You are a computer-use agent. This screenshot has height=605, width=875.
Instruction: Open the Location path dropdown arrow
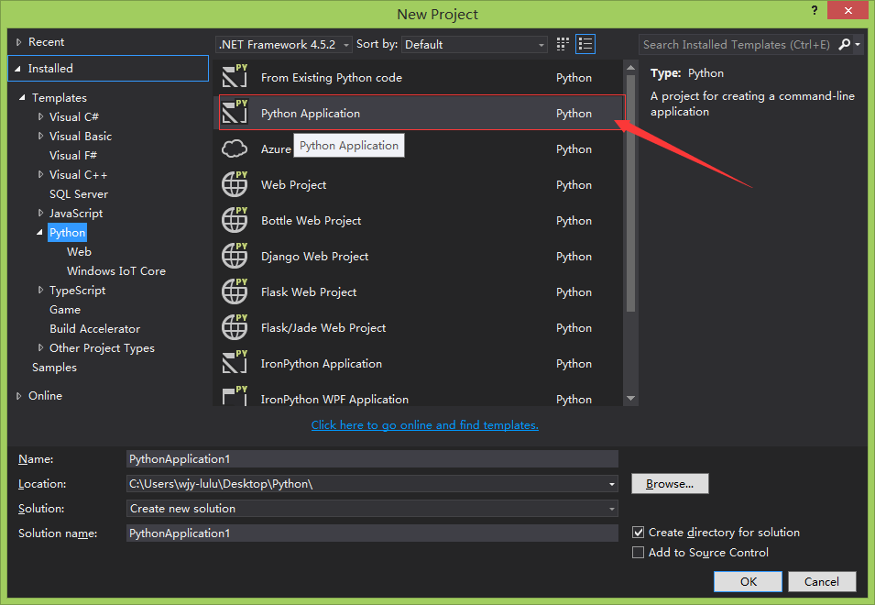pyautogui.click(x=612, y=484)
